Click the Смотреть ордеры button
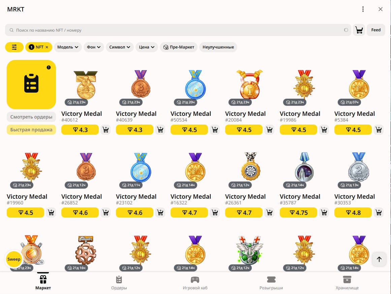The width and height of the screenshot is (391, 294). (31, 117)
